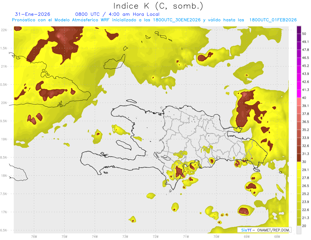Click the '71W' longitude label

pos(186,237)
